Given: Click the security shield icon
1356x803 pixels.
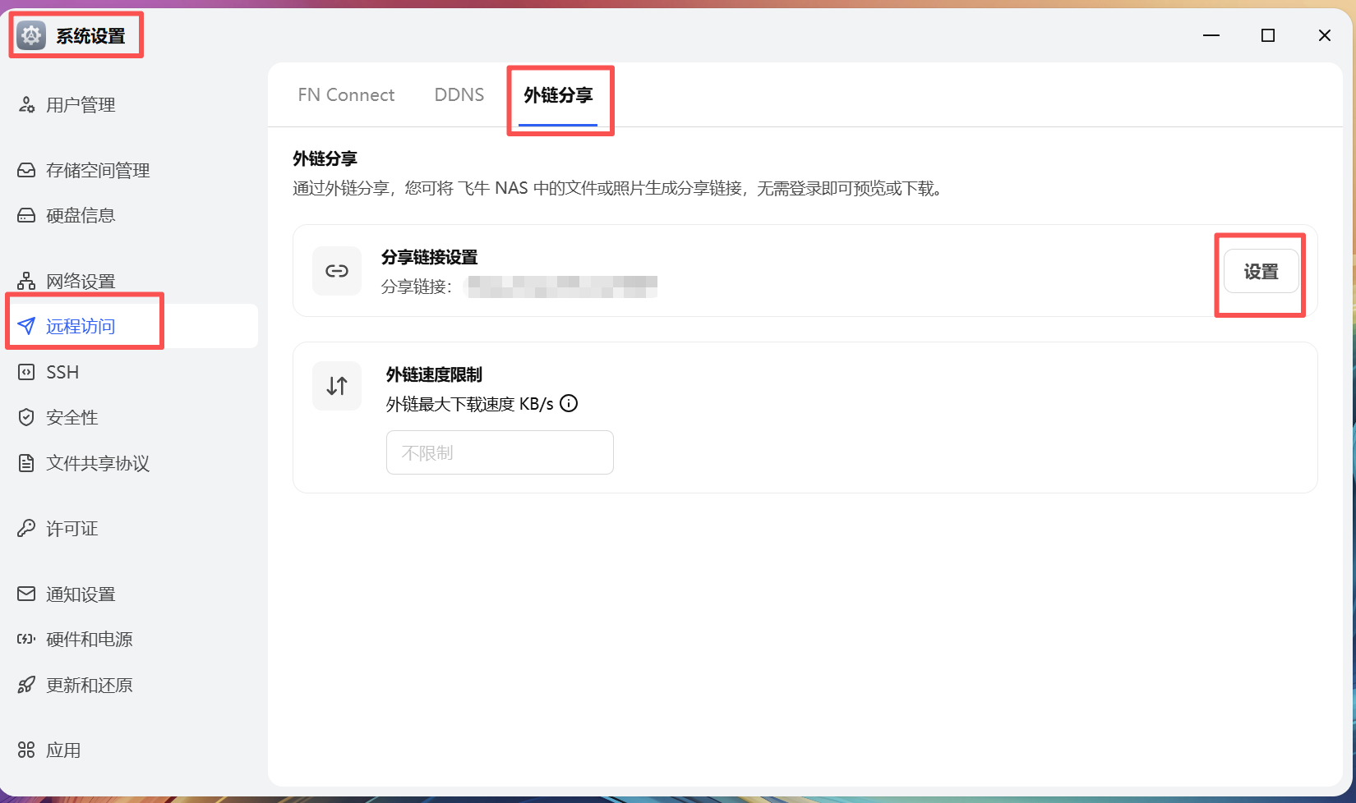Looking at the screenshot, I should click(x=26, y=417).
